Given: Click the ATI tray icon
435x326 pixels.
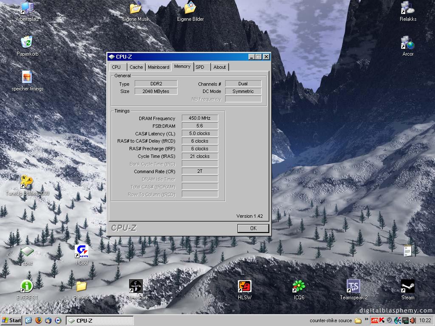Looking at the screenshot, I should point(375,320).
